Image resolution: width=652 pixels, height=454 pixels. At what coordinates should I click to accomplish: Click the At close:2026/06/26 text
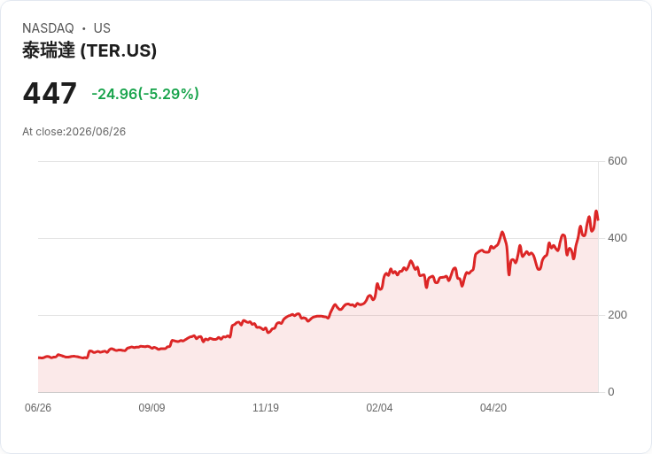pos(74,132)
